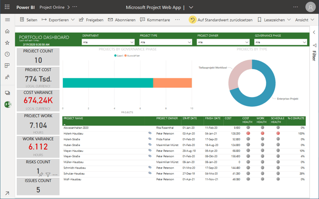Open link icon for Holert-Hausbau row
The width and height of the screenshot is (319, 199).
pos(150,133)
